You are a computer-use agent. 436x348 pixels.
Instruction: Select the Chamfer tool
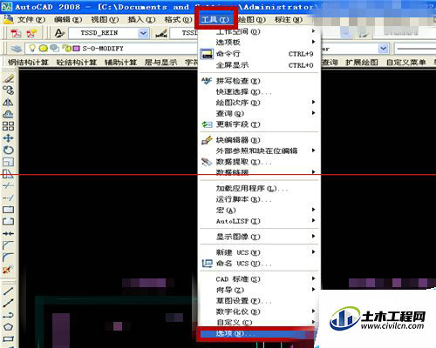[8, 245]
